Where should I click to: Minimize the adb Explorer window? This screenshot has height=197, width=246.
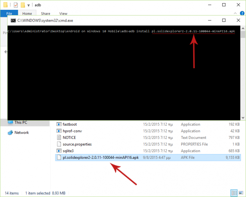(210, 5)
